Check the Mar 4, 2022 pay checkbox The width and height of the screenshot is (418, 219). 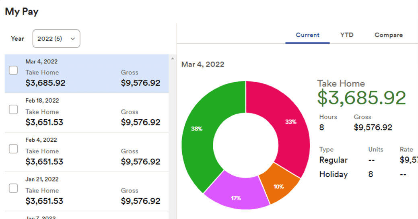click(x=13, y=70)
